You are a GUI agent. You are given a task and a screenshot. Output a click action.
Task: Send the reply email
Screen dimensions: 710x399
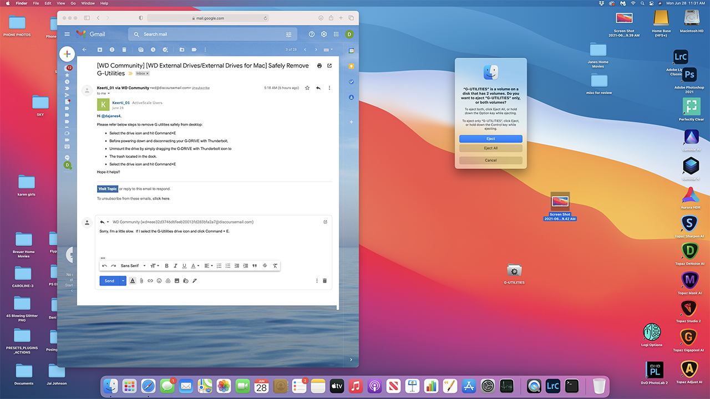(110, 281)
